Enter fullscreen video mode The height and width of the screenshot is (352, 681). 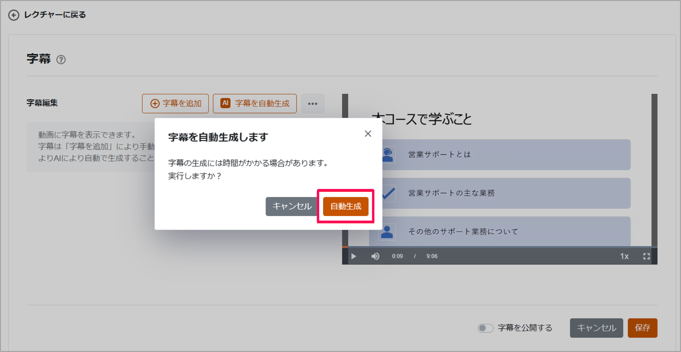[x=646, y=256]
